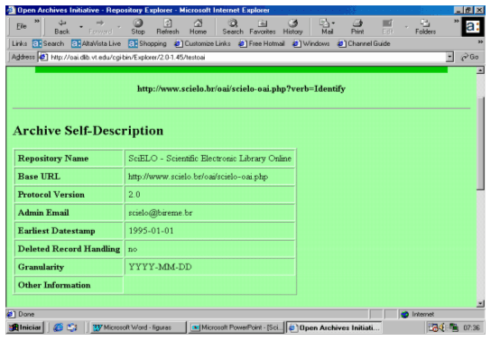The width and height of the screenshot is (491, 341).
Task: Click the volume speaker tray icon
Action: pyautogui.click(x=442, y=327)
